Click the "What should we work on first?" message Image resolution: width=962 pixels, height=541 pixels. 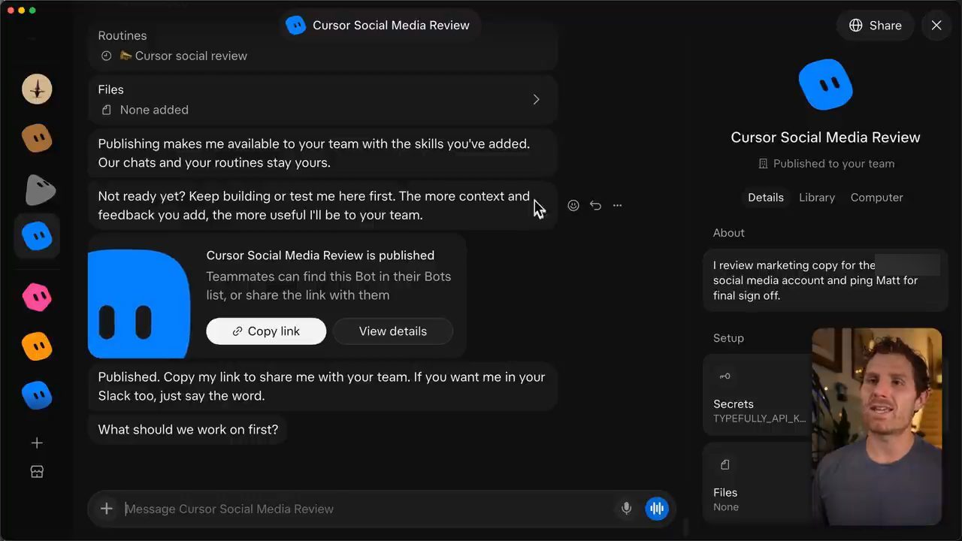tap(188, 430)
